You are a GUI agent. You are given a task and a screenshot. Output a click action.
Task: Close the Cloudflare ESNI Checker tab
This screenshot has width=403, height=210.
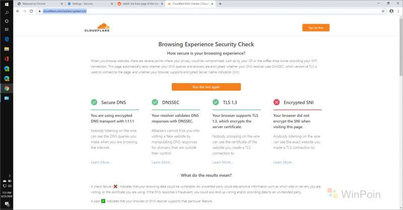212,4
